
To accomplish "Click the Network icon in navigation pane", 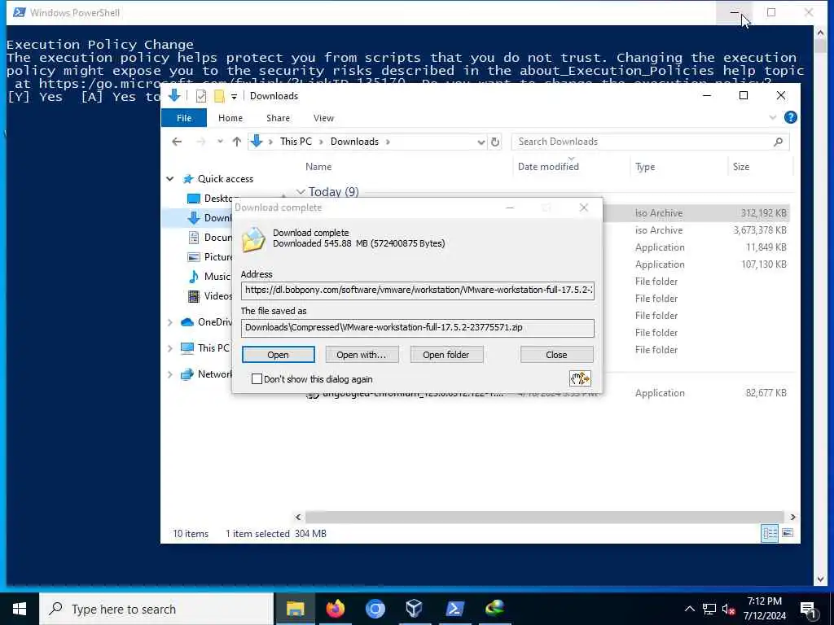I will click(x=187, y=374).
